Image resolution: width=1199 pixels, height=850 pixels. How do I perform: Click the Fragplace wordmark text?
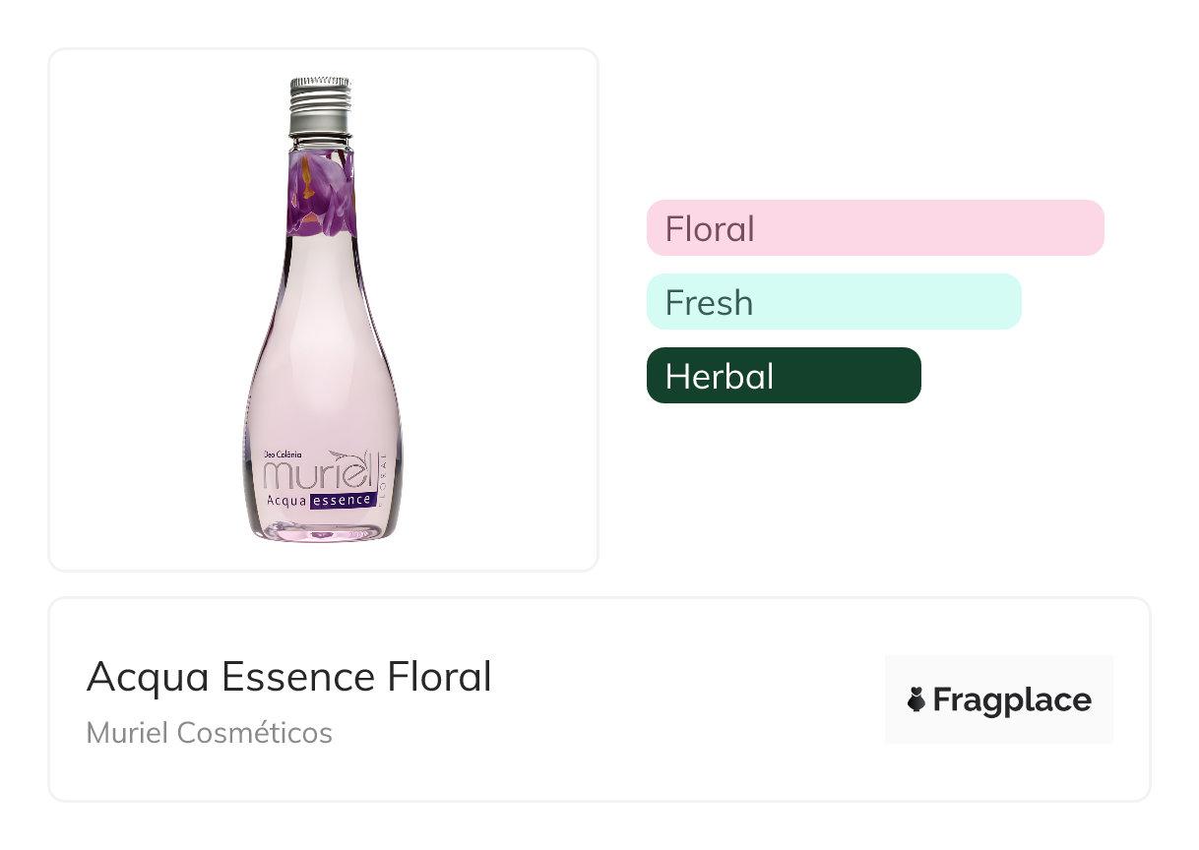(x=1012, y=699)
